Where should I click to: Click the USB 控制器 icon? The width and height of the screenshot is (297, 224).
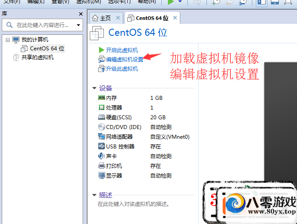102,146
